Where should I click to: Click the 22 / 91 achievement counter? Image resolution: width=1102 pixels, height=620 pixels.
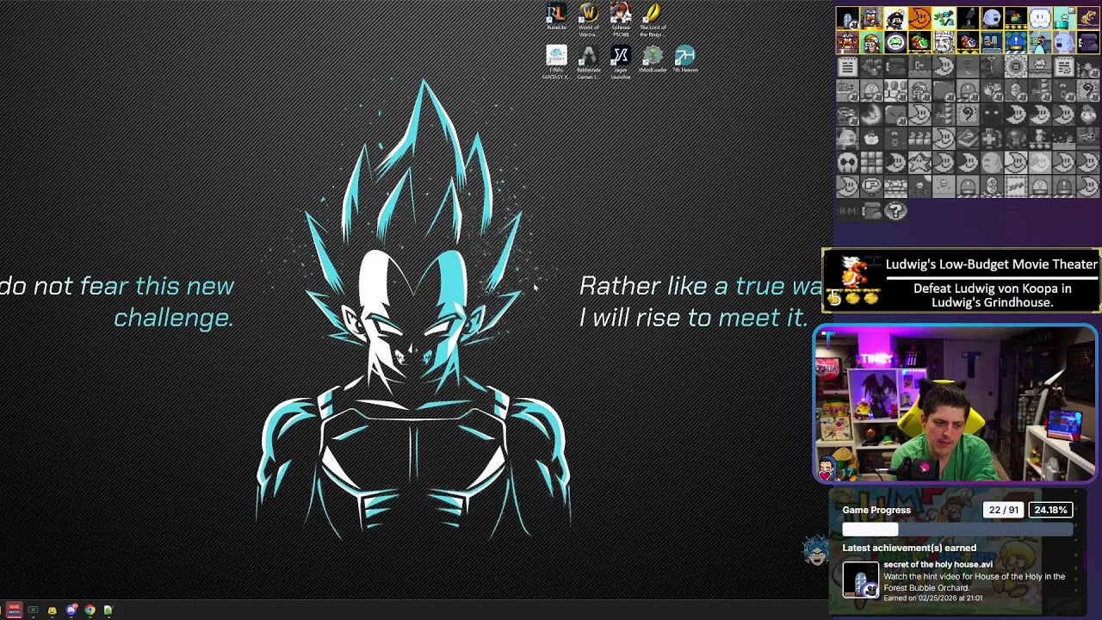click(1004, 510)
